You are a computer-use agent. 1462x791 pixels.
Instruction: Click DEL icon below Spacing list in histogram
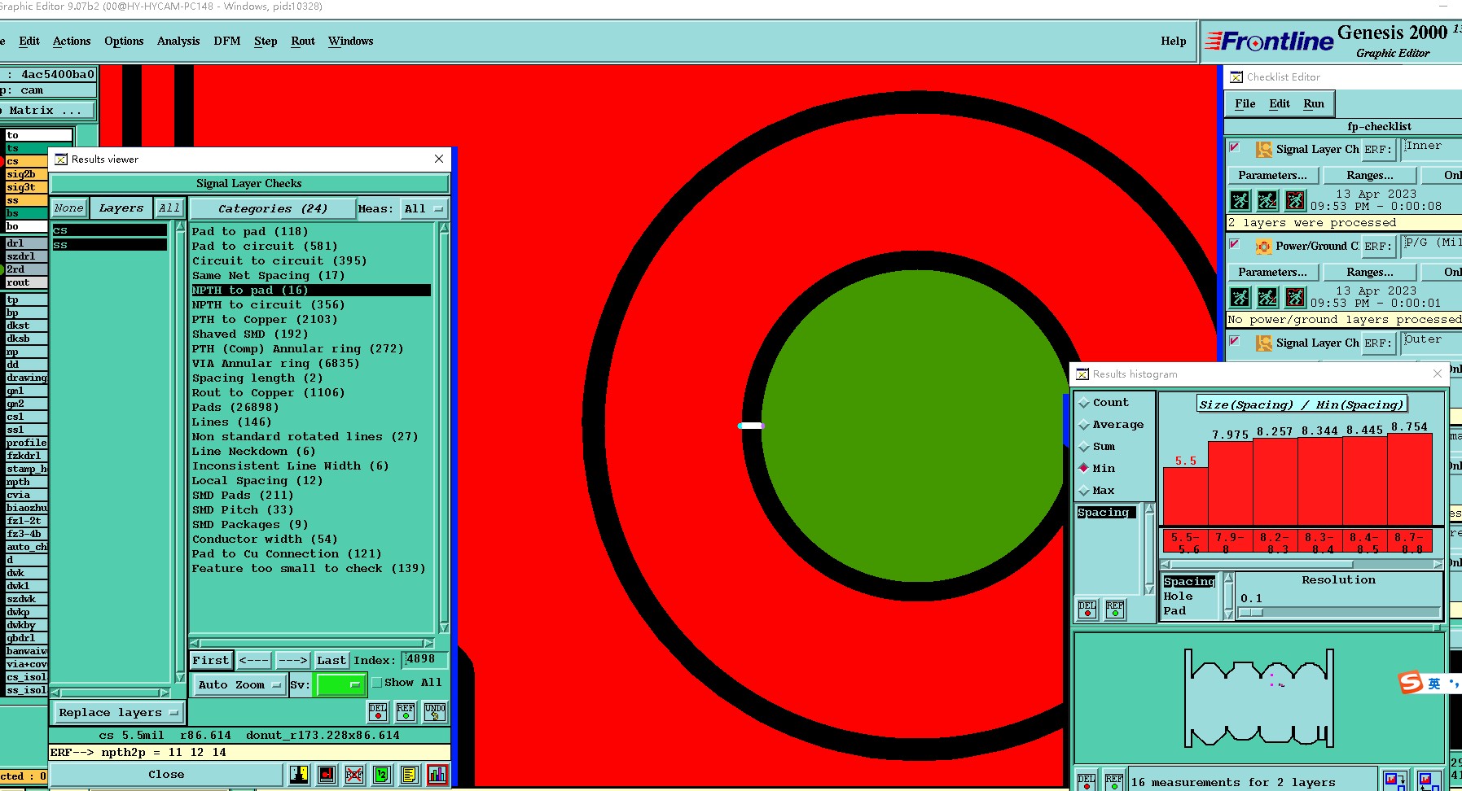1087,610
